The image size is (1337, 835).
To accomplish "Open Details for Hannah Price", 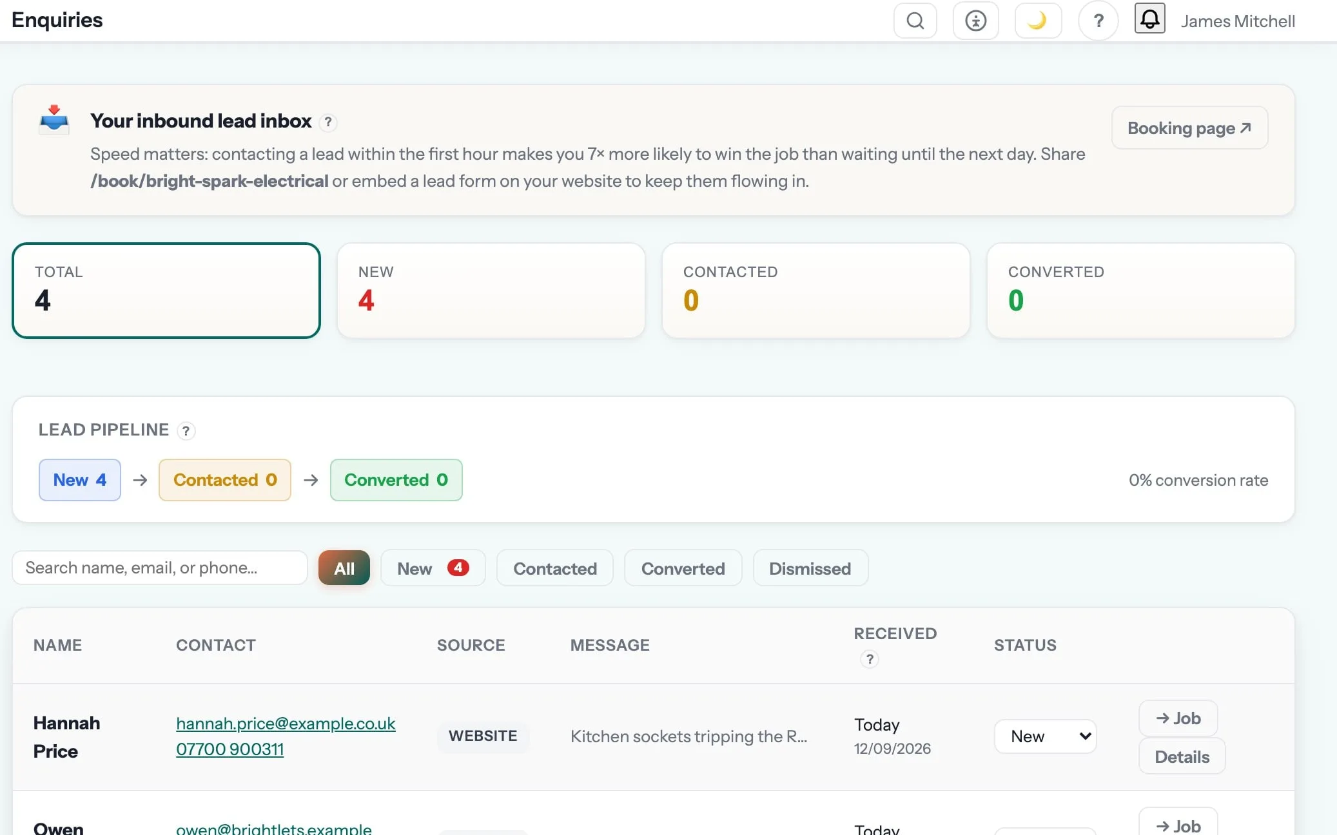I will click(x=1181, y=756).
